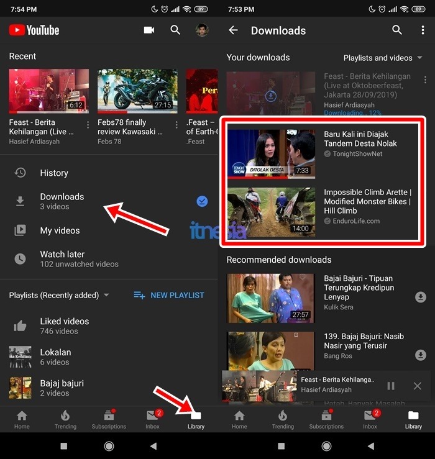Tap Android home button on the left screen
Image resolution: width=435 pixels, height=459 pixels.
click(x=109, y=446)
